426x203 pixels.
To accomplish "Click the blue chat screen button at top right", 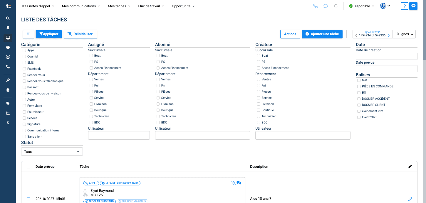I will click(x=413, y=6).
